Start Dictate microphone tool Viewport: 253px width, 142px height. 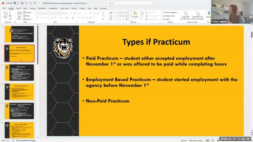(x=209, y=15)
